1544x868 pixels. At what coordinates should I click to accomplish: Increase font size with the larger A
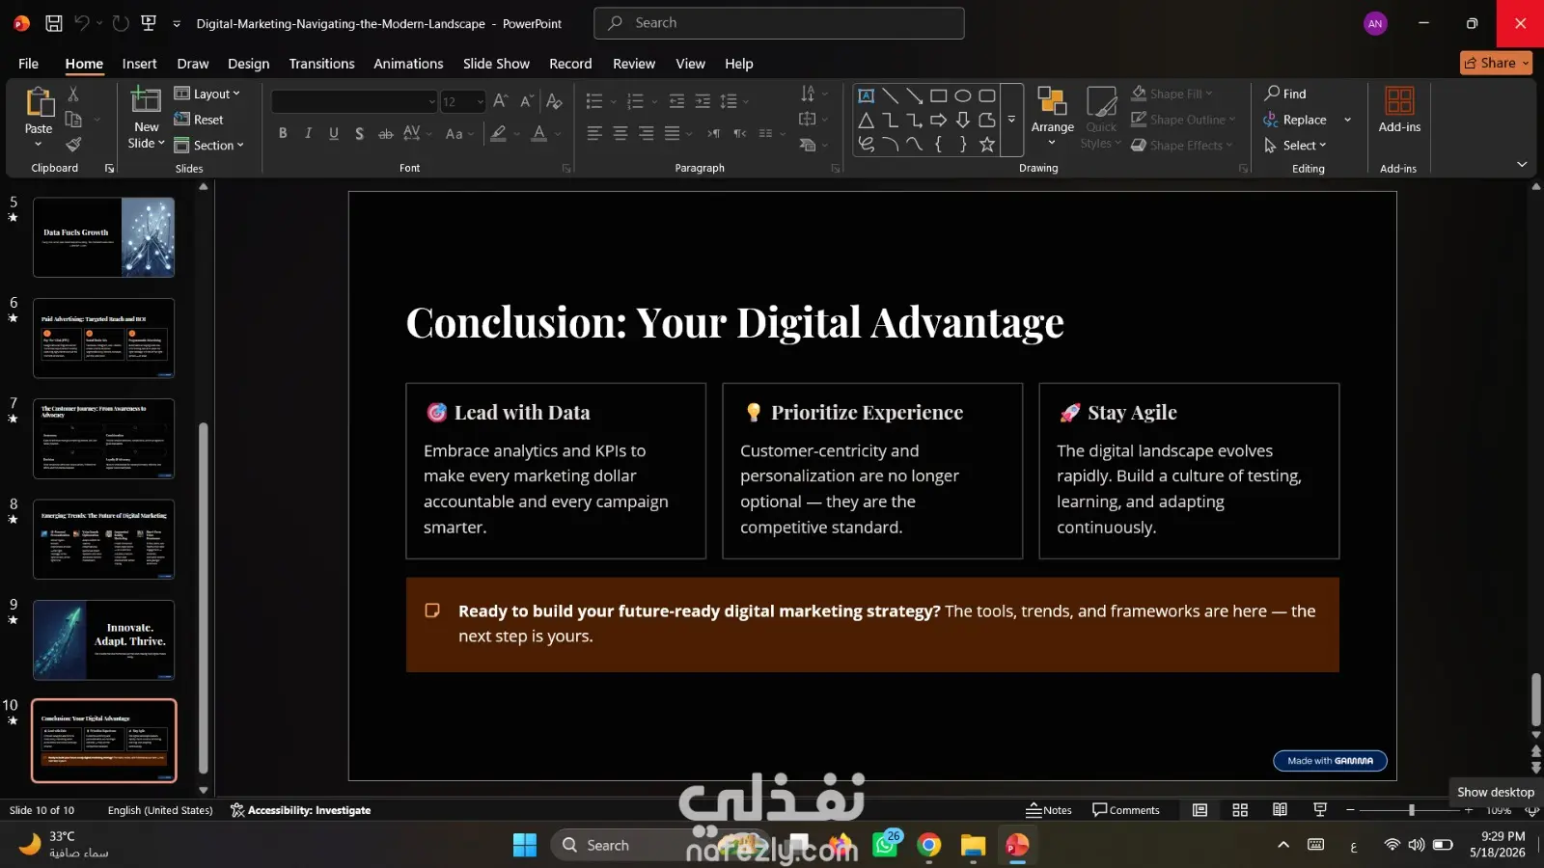[x=500, y=101]
